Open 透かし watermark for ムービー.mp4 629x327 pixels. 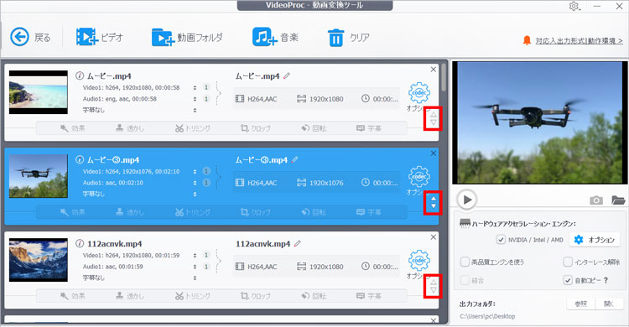(129, 128)
